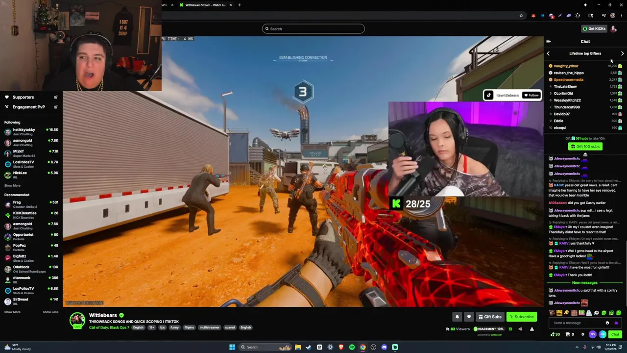Click the media control icon in browser toolbar

click(x=604, y=16)
